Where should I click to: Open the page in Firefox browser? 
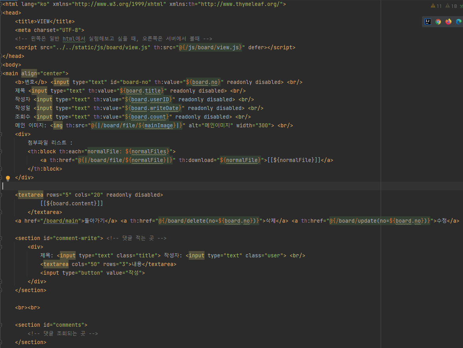[448, 22]
